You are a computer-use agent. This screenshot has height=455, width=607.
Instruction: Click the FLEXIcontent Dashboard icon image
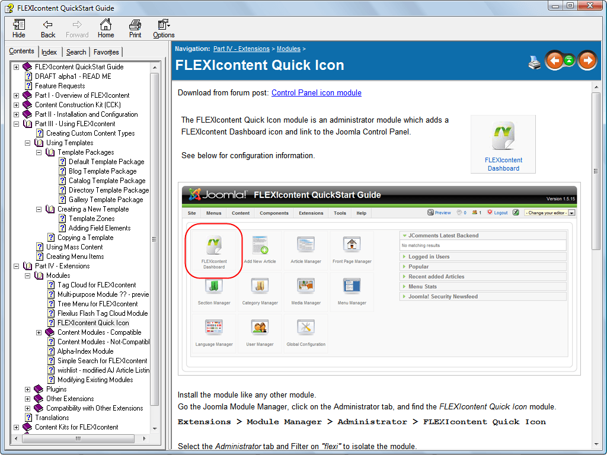point(503,136)
